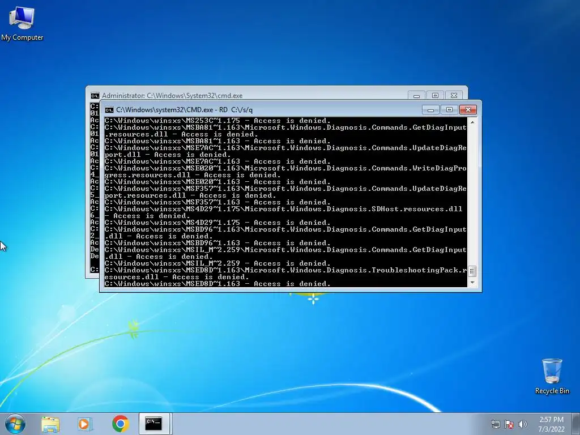The height and width of the screenshot is (435, 580).
Task: Click the line 'MS253C~1.175 - Access is denied.'
Action: click(x=217, y=121)
